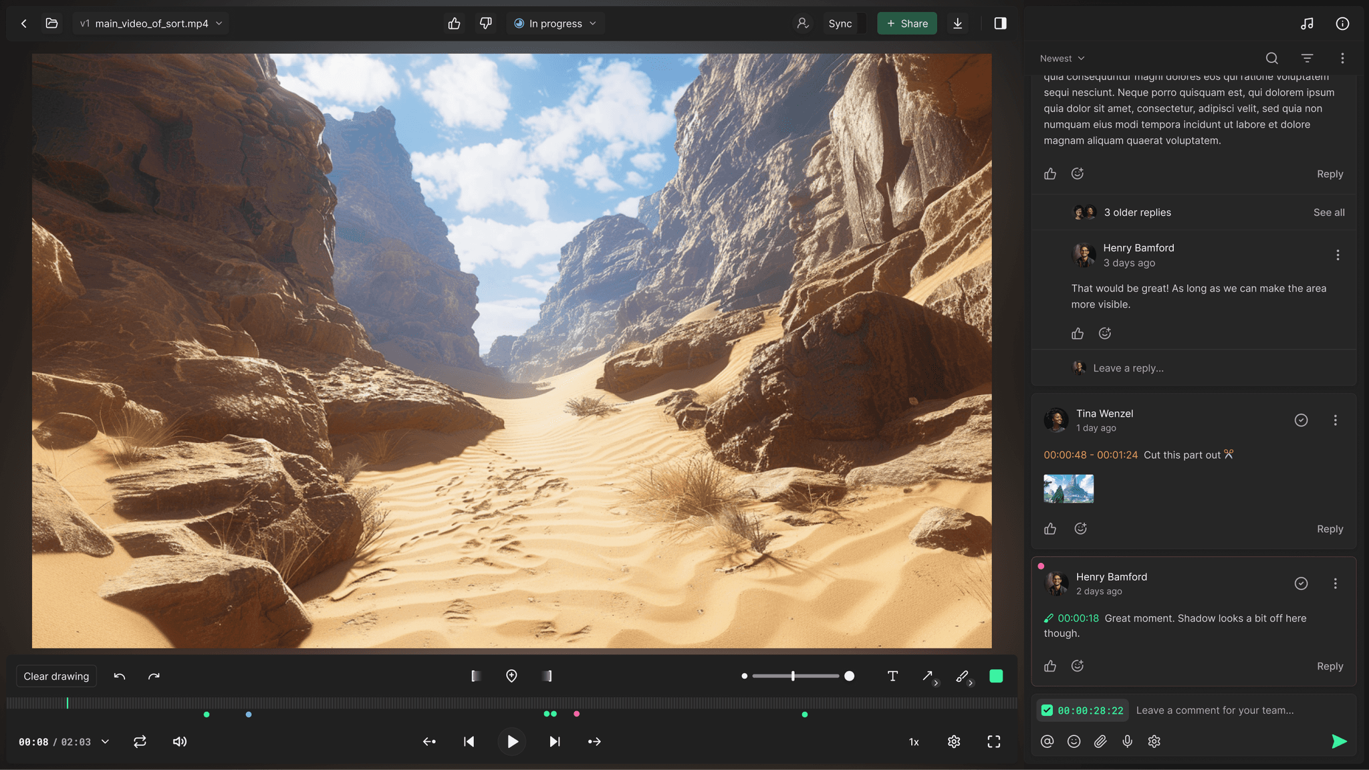Open the emoji picker in comment box
Screen dimensions: 1369x770
[1074, 741]
